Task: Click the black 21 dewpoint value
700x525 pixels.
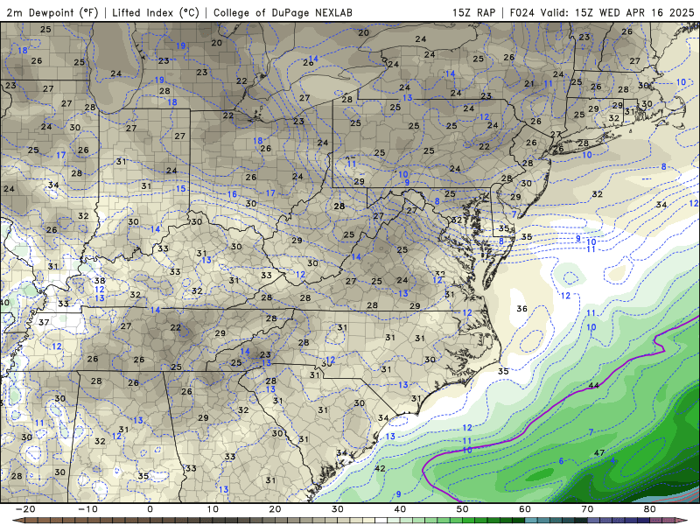Action: click(529, 83)
